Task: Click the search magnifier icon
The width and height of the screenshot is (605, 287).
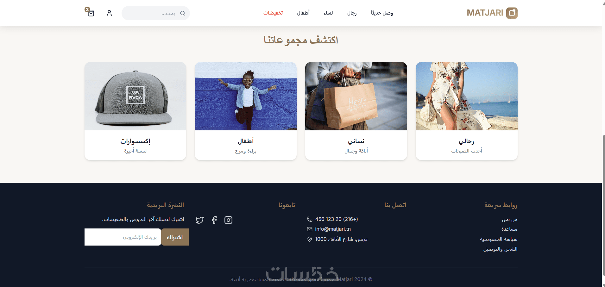Action: (183, 13)
